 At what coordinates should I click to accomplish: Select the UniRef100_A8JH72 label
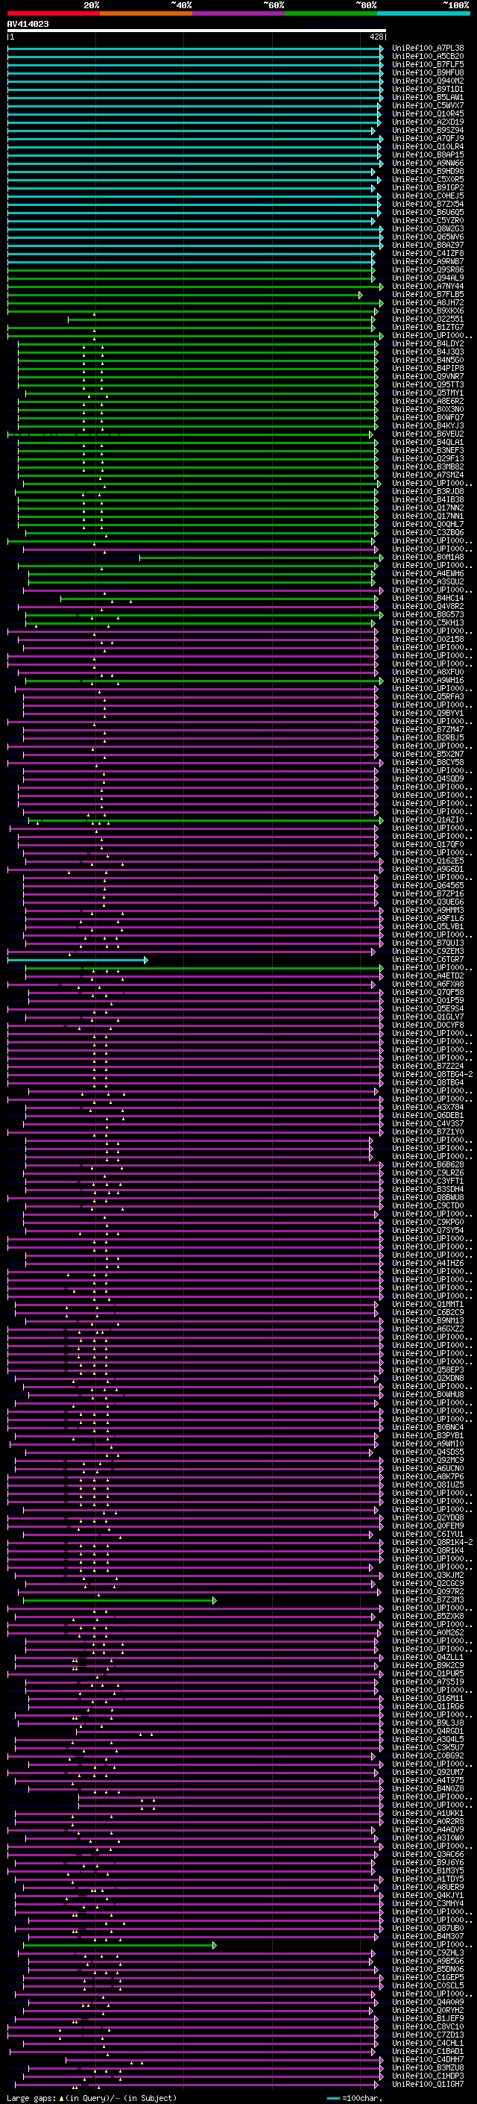pyautogui.click(x=428, y=302)
